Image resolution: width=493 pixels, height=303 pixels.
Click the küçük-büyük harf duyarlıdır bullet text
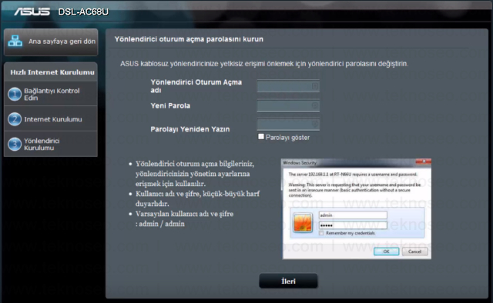pyautogui.click(x=197, y=198)
